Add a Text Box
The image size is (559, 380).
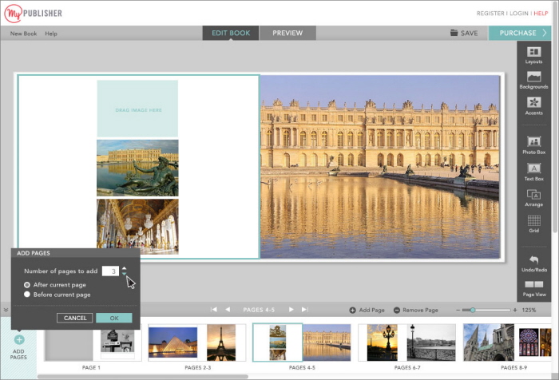tap(533, 172)
